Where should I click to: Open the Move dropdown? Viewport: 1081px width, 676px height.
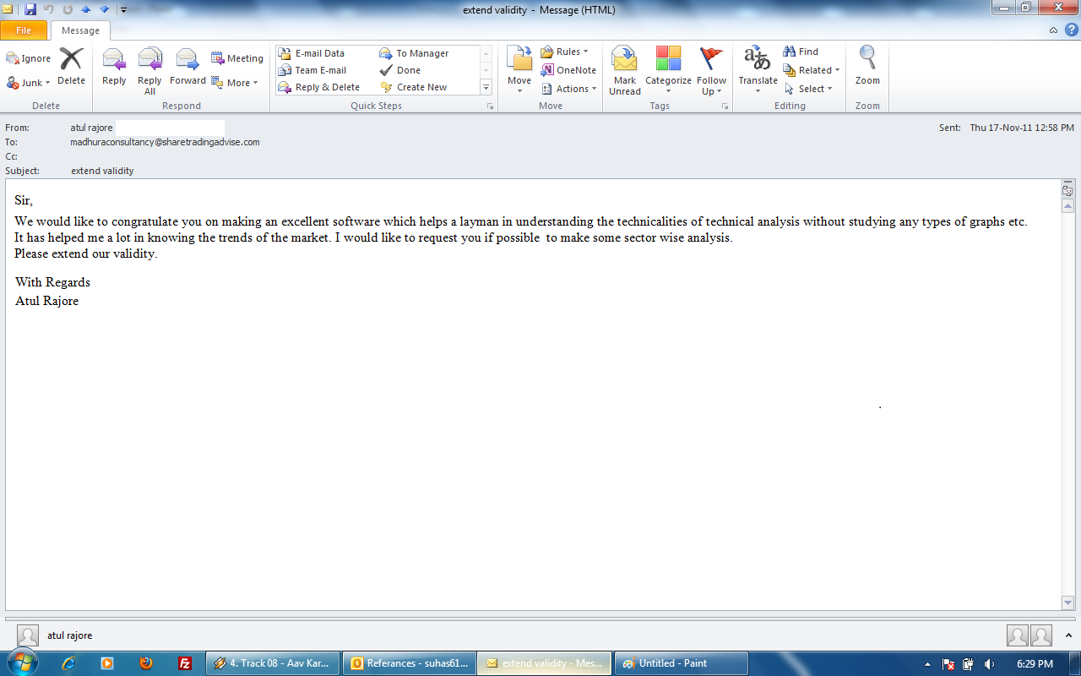click(519, 71)
